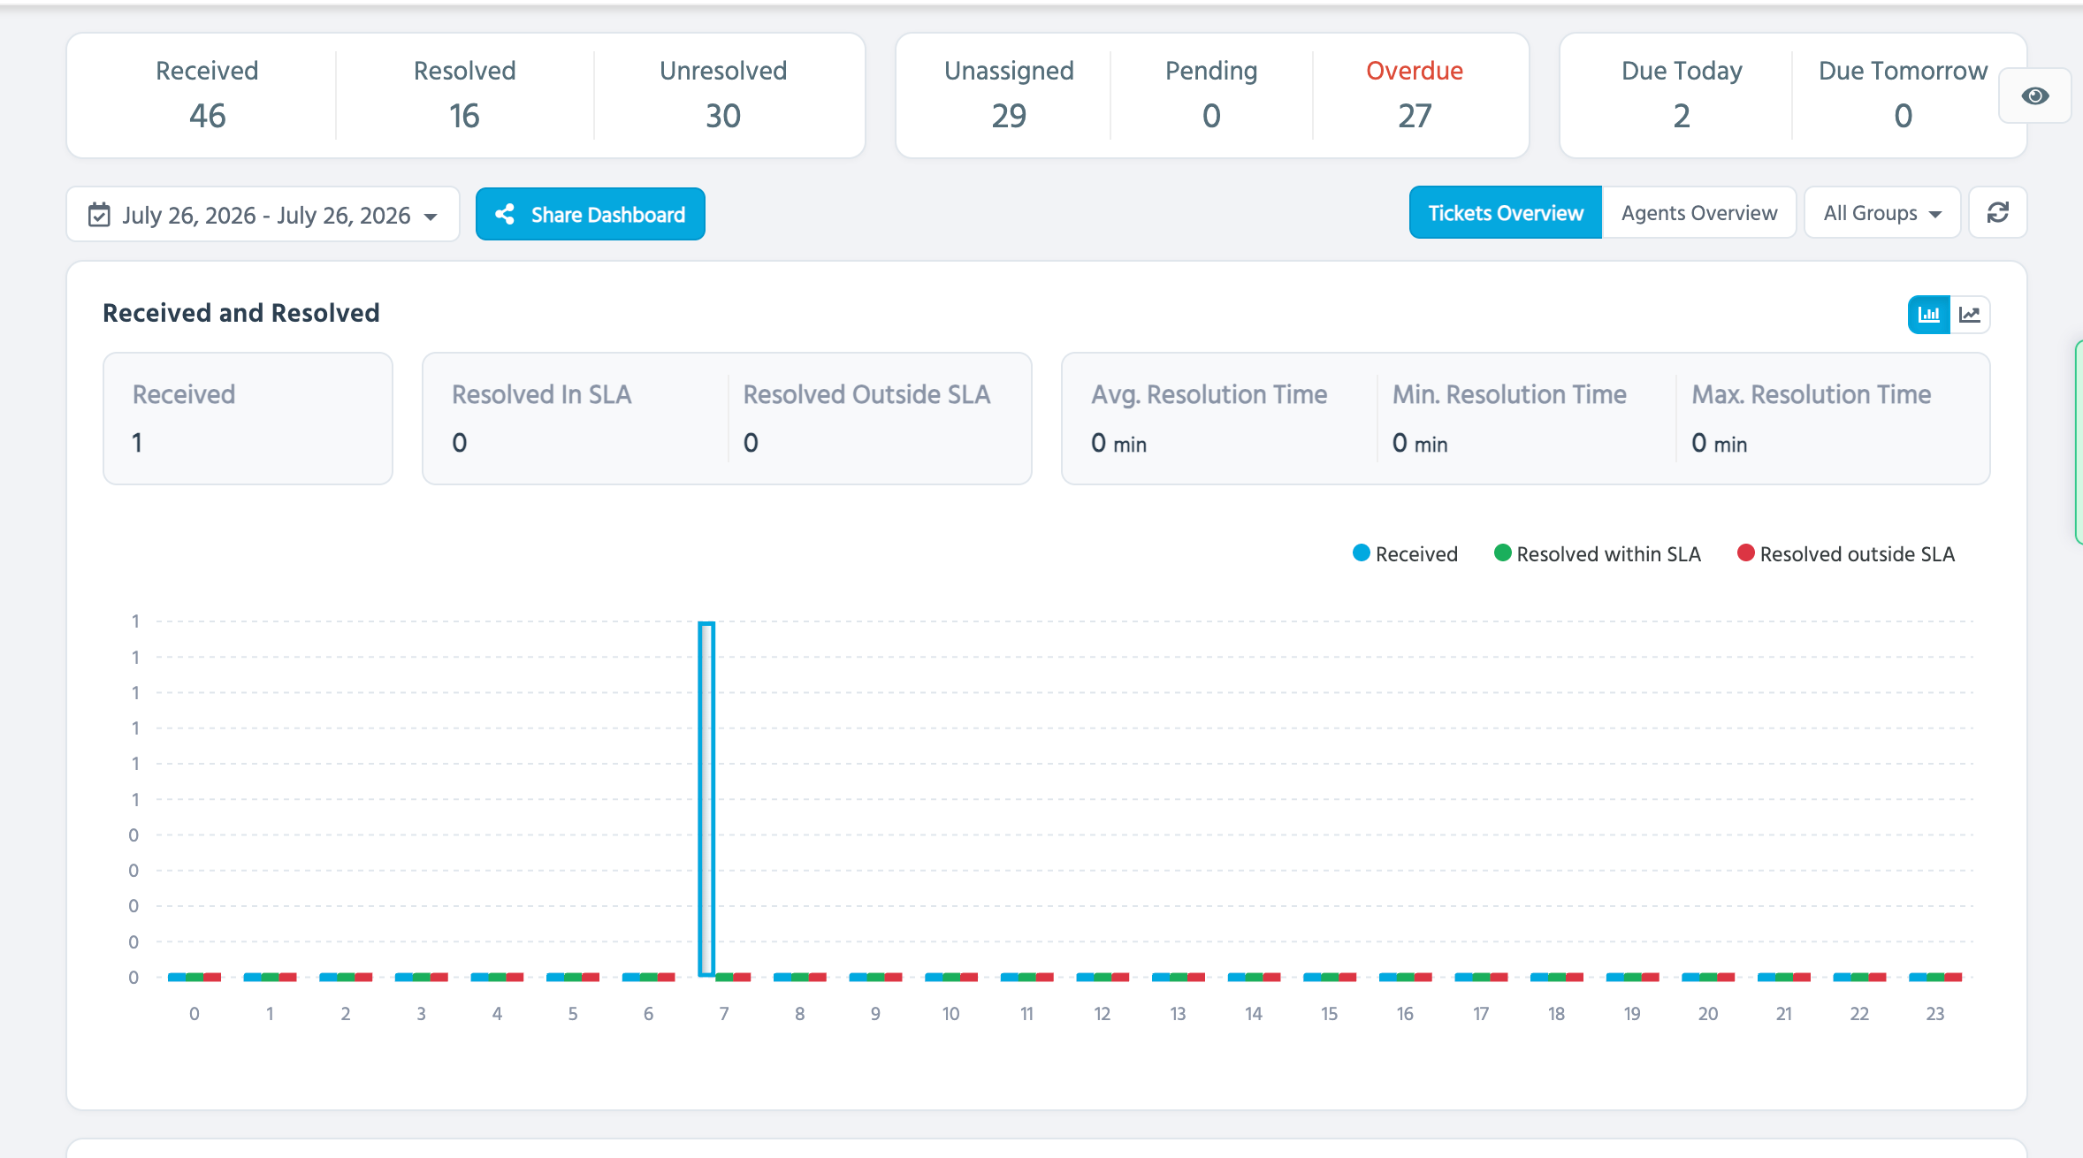Click the eye icon to toggle widget visibility

pyautogui.click(x=2034, y=95)
